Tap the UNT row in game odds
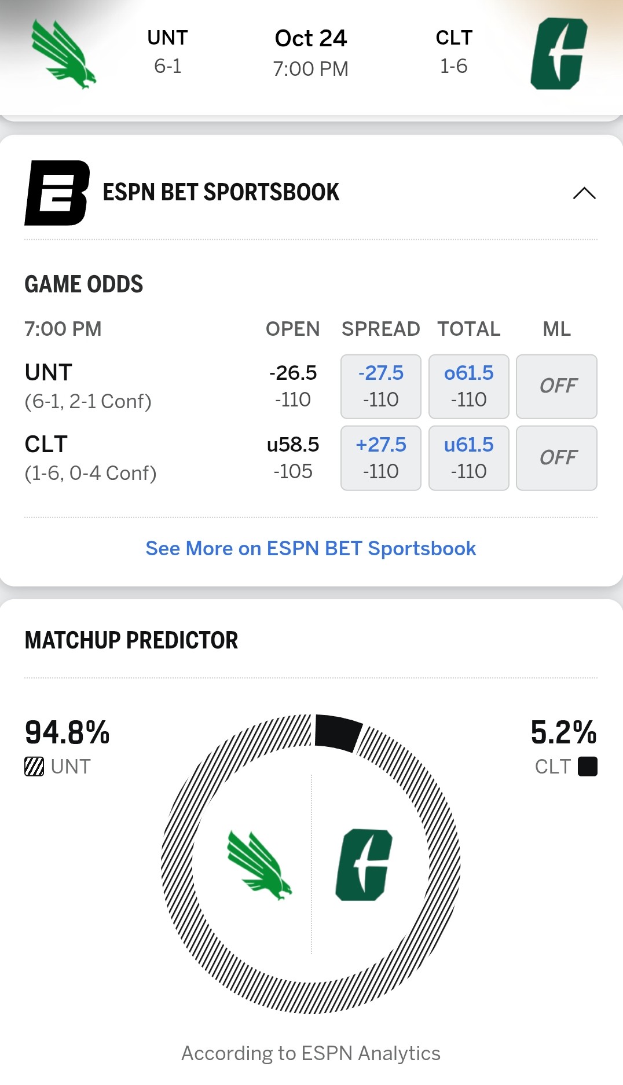The height and width of the screenshot is (1085, 623). tap(88, 386)
